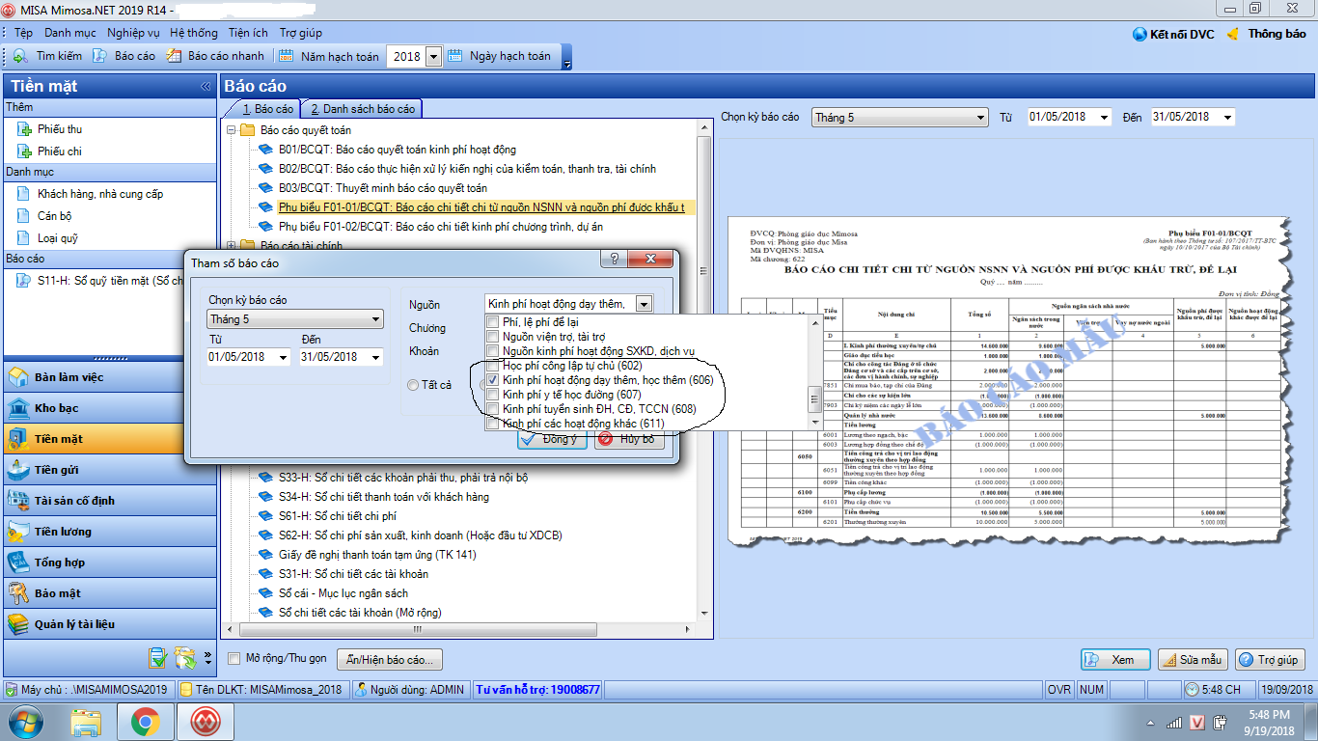Image resolution: width=1318 pixels, height=741 pixels.
Task: Open the Hệ thống menu
Action: tap(194, 33)
